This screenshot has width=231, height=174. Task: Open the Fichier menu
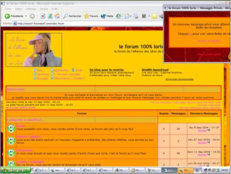[x=8, y=9]
